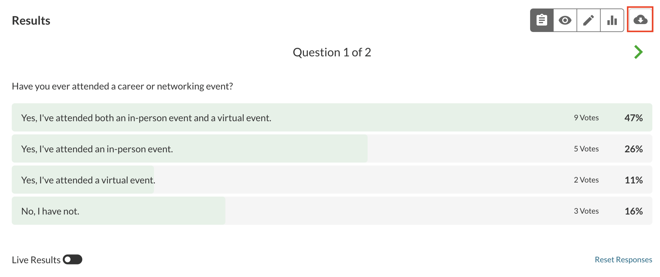Switch to chart view using the graph icon
660x277 pixels.
point(612,20)
